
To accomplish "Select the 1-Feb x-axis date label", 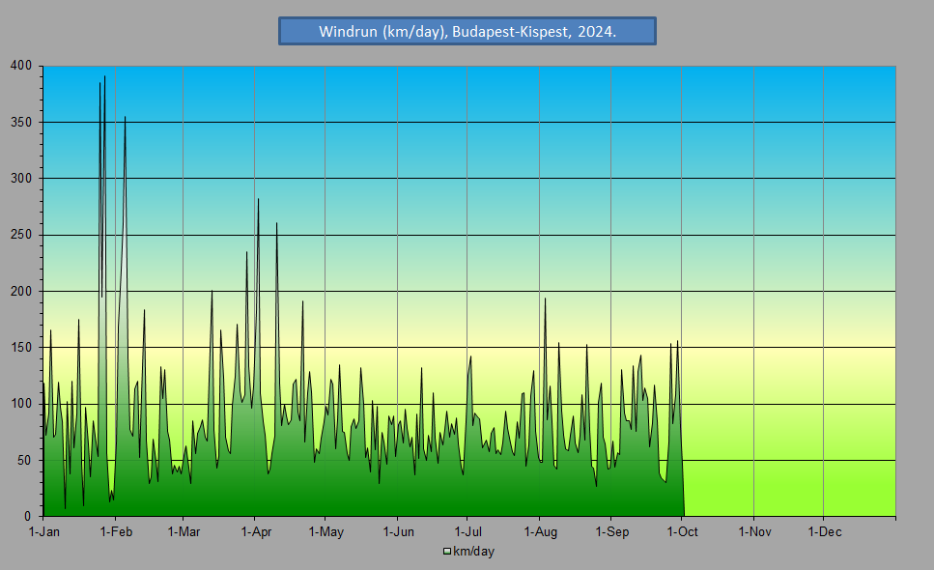I will [116, 532].
